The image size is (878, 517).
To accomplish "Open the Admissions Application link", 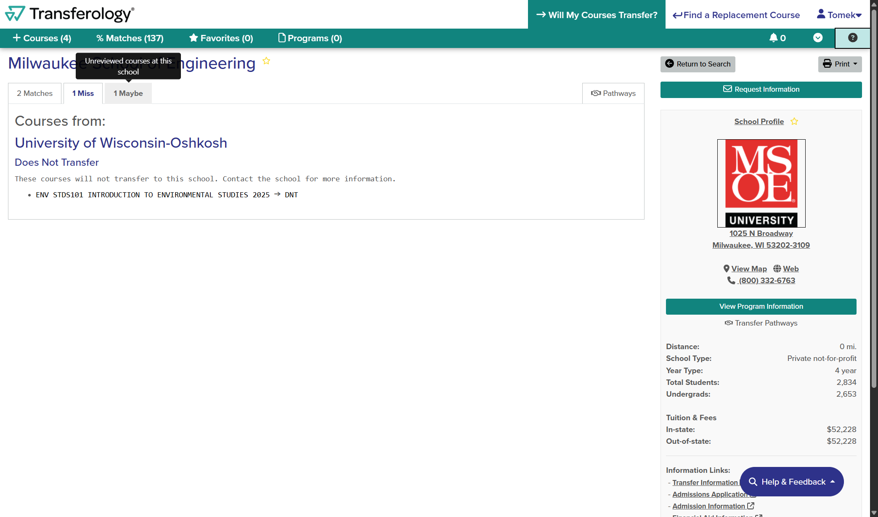I will point(710,494).
